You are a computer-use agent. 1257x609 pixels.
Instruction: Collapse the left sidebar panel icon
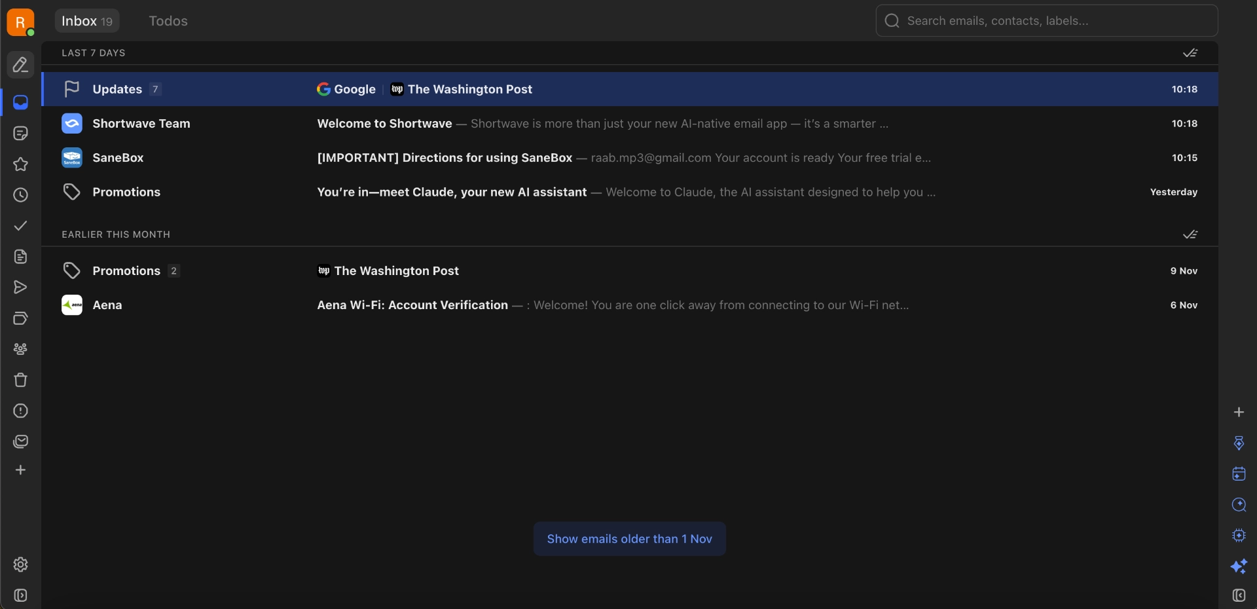20,595
